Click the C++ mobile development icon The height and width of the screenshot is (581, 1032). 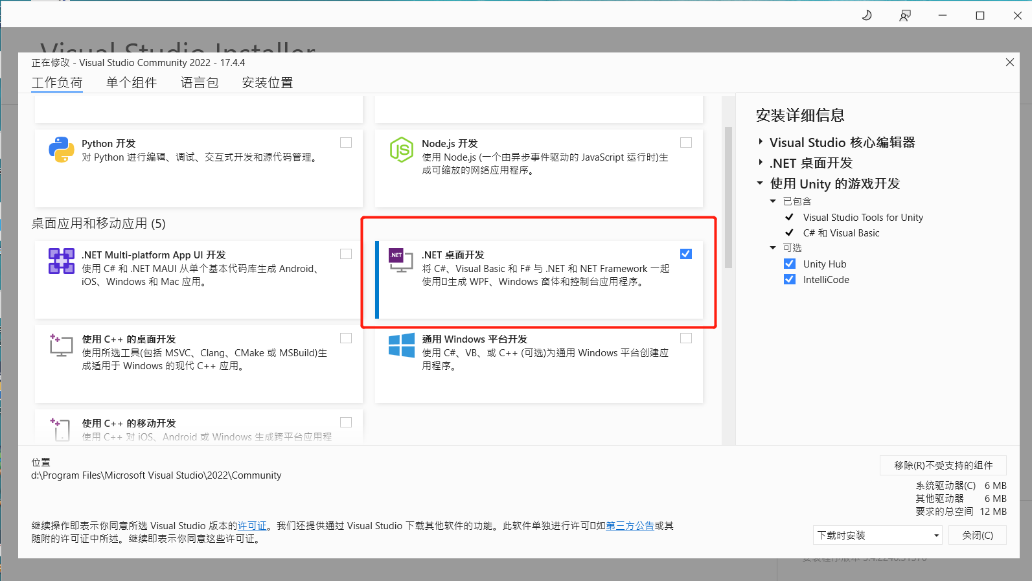point(60,429)
